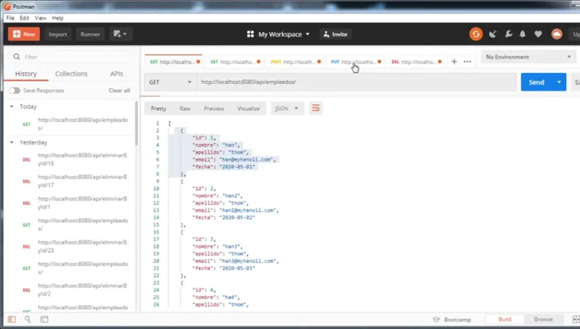Viewport: 580px width, 329px height.
Task: Switch to Browse mode
Action: coord(543,319)
